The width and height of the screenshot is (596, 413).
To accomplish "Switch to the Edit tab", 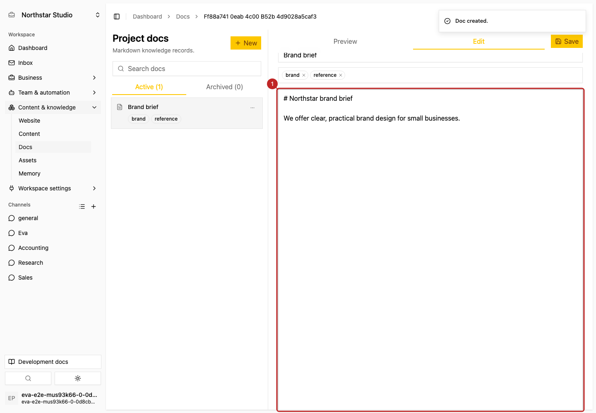I will (x=479, y=41).
